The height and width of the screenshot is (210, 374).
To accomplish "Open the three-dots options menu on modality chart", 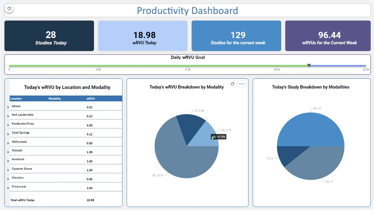I will point(242,84).
